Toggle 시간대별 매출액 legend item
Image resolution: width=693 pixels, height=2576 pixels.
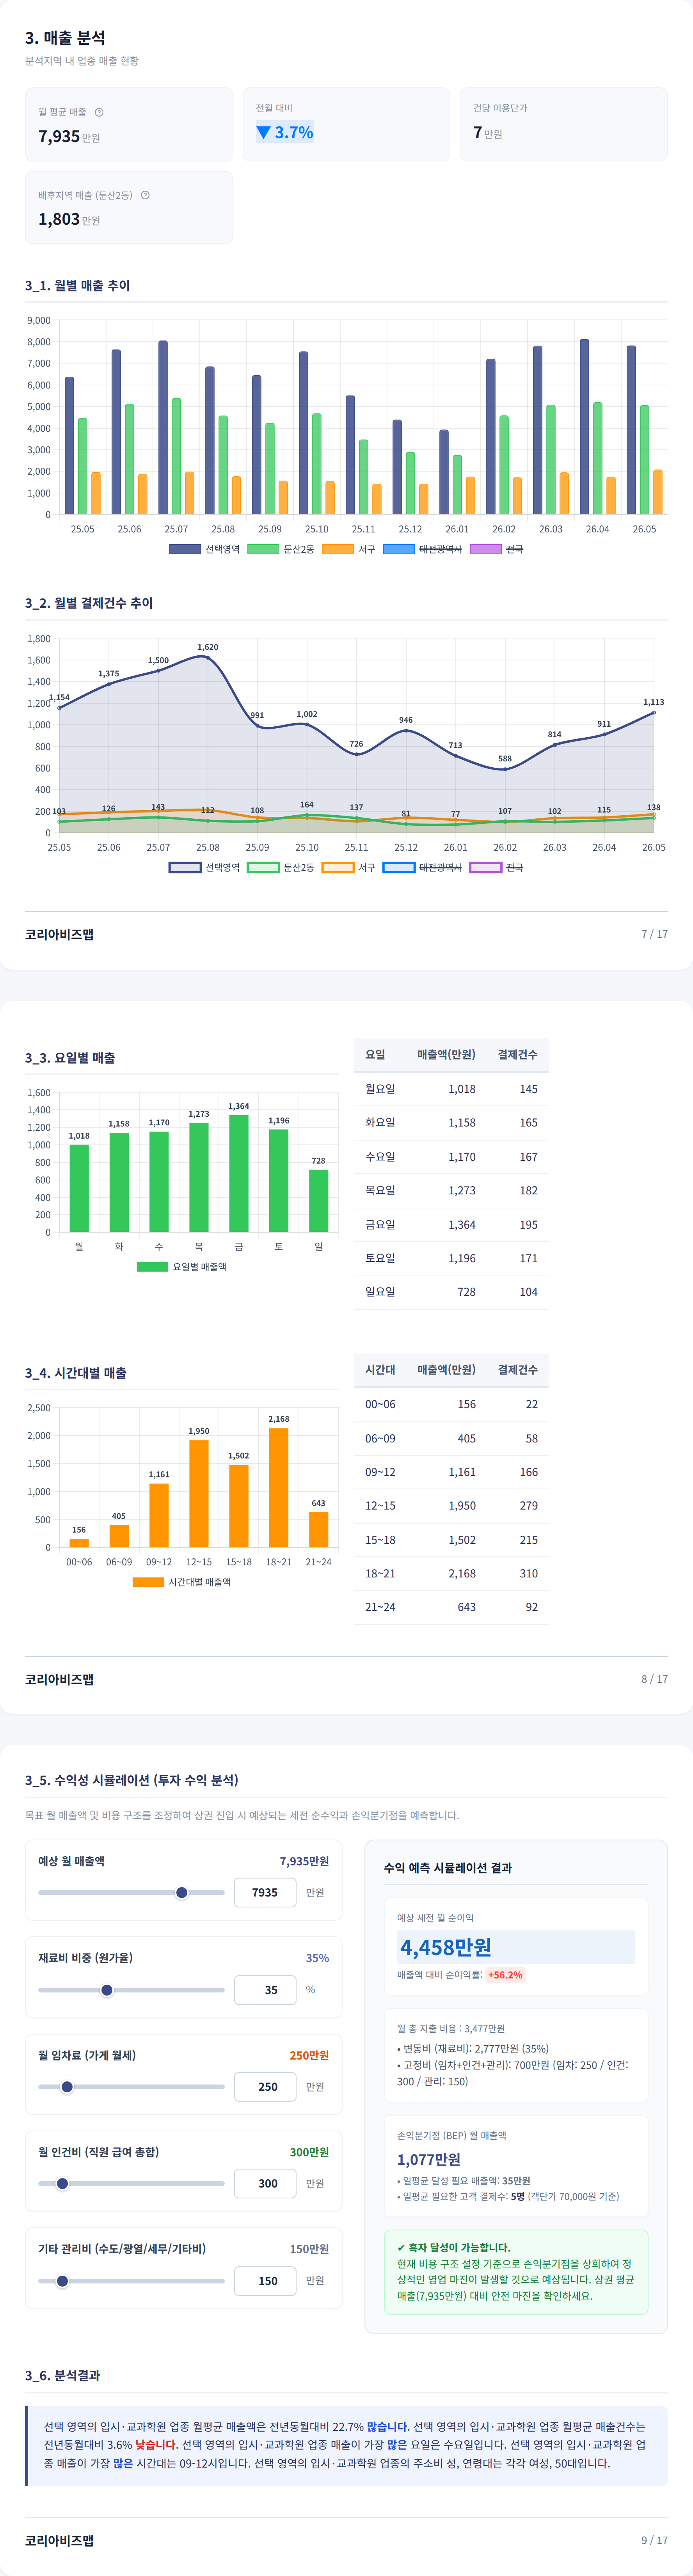(182, 1582)
